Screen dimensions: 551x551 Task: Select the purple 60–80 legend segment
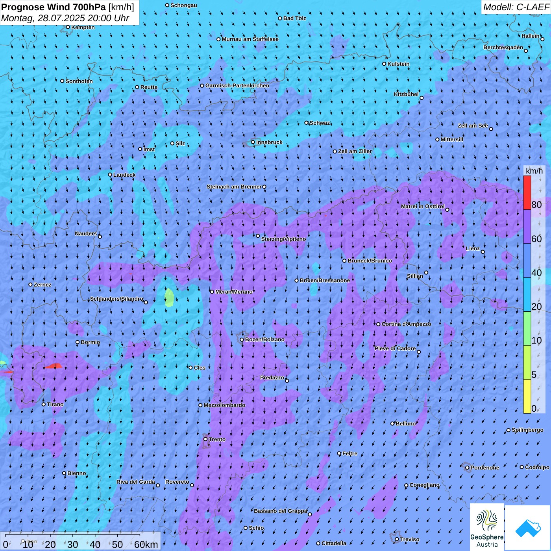tap(527, 227)
